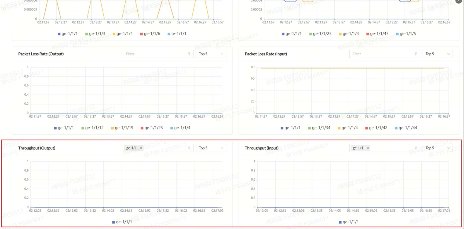Expand Top 5 dropdown in Throughput (Output) panel
The width and height of the screenshot is (464, 229).
pyautogui.click(x=211, y=148)
